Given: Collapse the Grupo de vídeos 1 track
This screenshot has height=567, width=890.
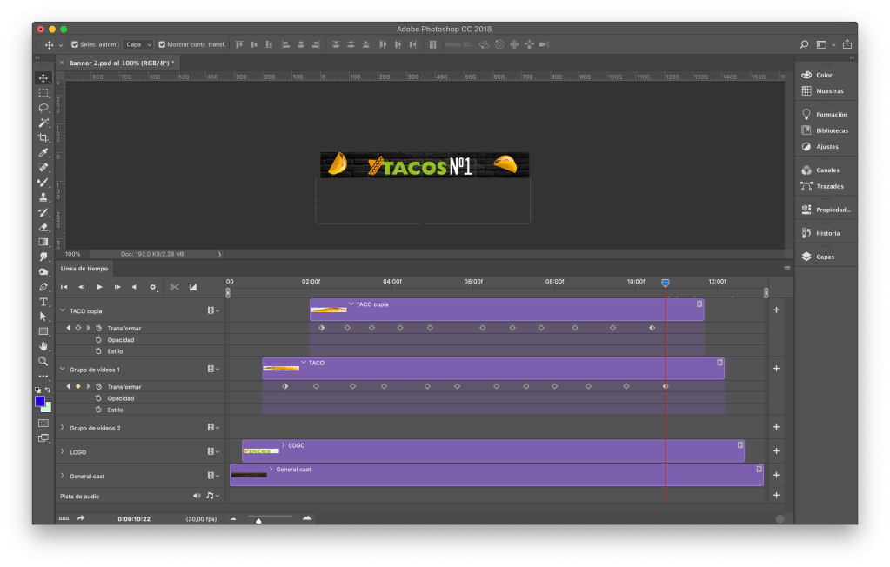Looking at the screenshot, I should tap(63, 369).
